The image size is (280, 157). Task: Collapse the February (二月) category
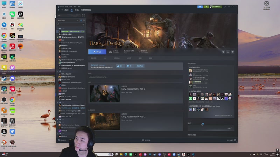[57, 134]
